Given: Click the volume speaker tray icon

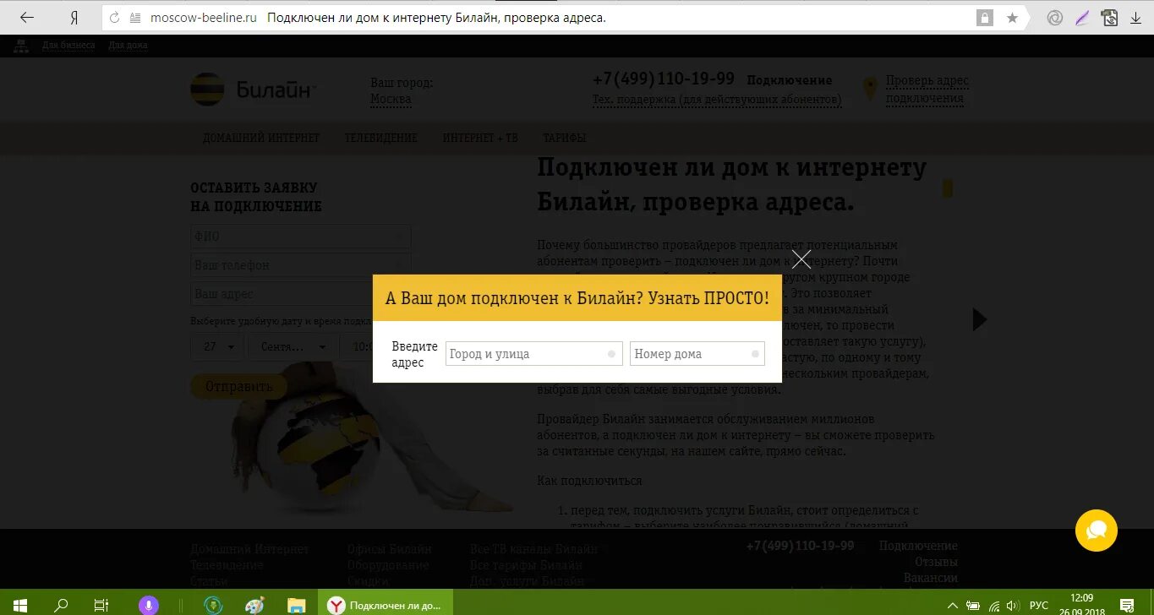Looking at the screenshot, I should [x=1014, y=606].
